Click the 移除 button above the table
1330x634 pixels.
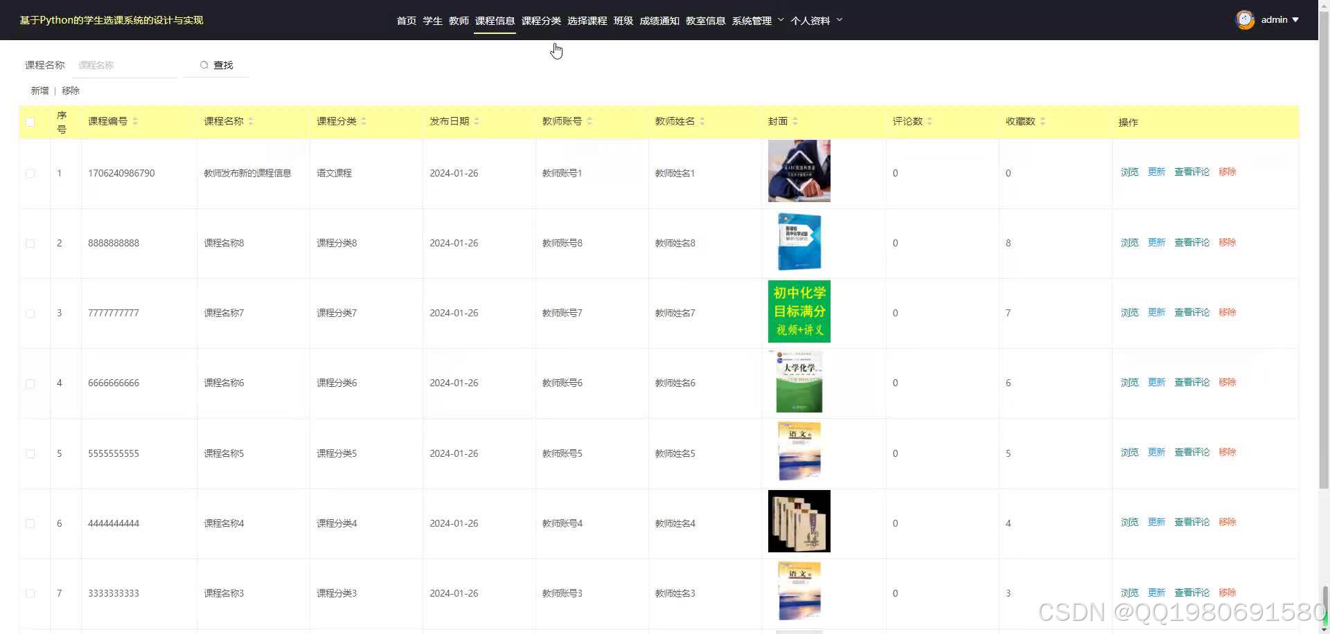coord(71,91)
